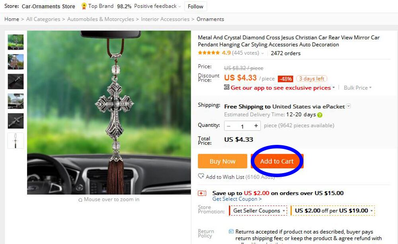Expand the ePacket shipping method dropdown
This screenshot has width=398, height=244.
349,106
